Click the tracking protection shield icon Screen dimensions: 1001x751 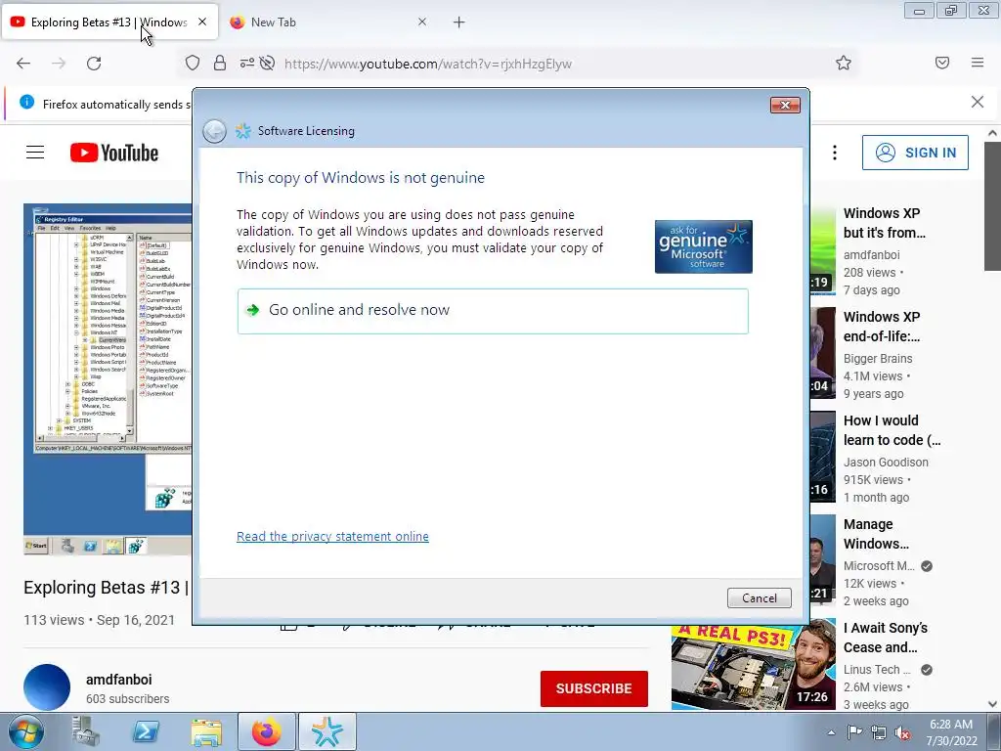193,64
